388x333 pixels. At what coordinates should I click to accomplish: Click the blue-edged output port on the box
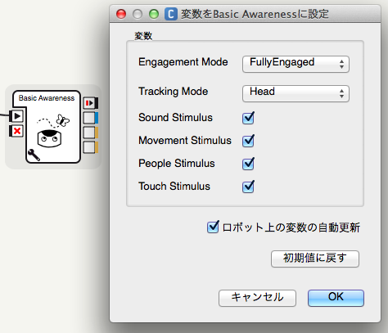pyautogui.click(x=90, y=118)
